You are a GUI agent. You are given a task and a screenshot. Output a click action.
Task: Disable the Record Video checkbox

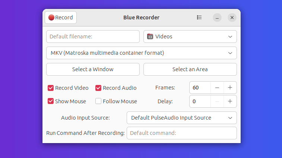pos(51,88)
